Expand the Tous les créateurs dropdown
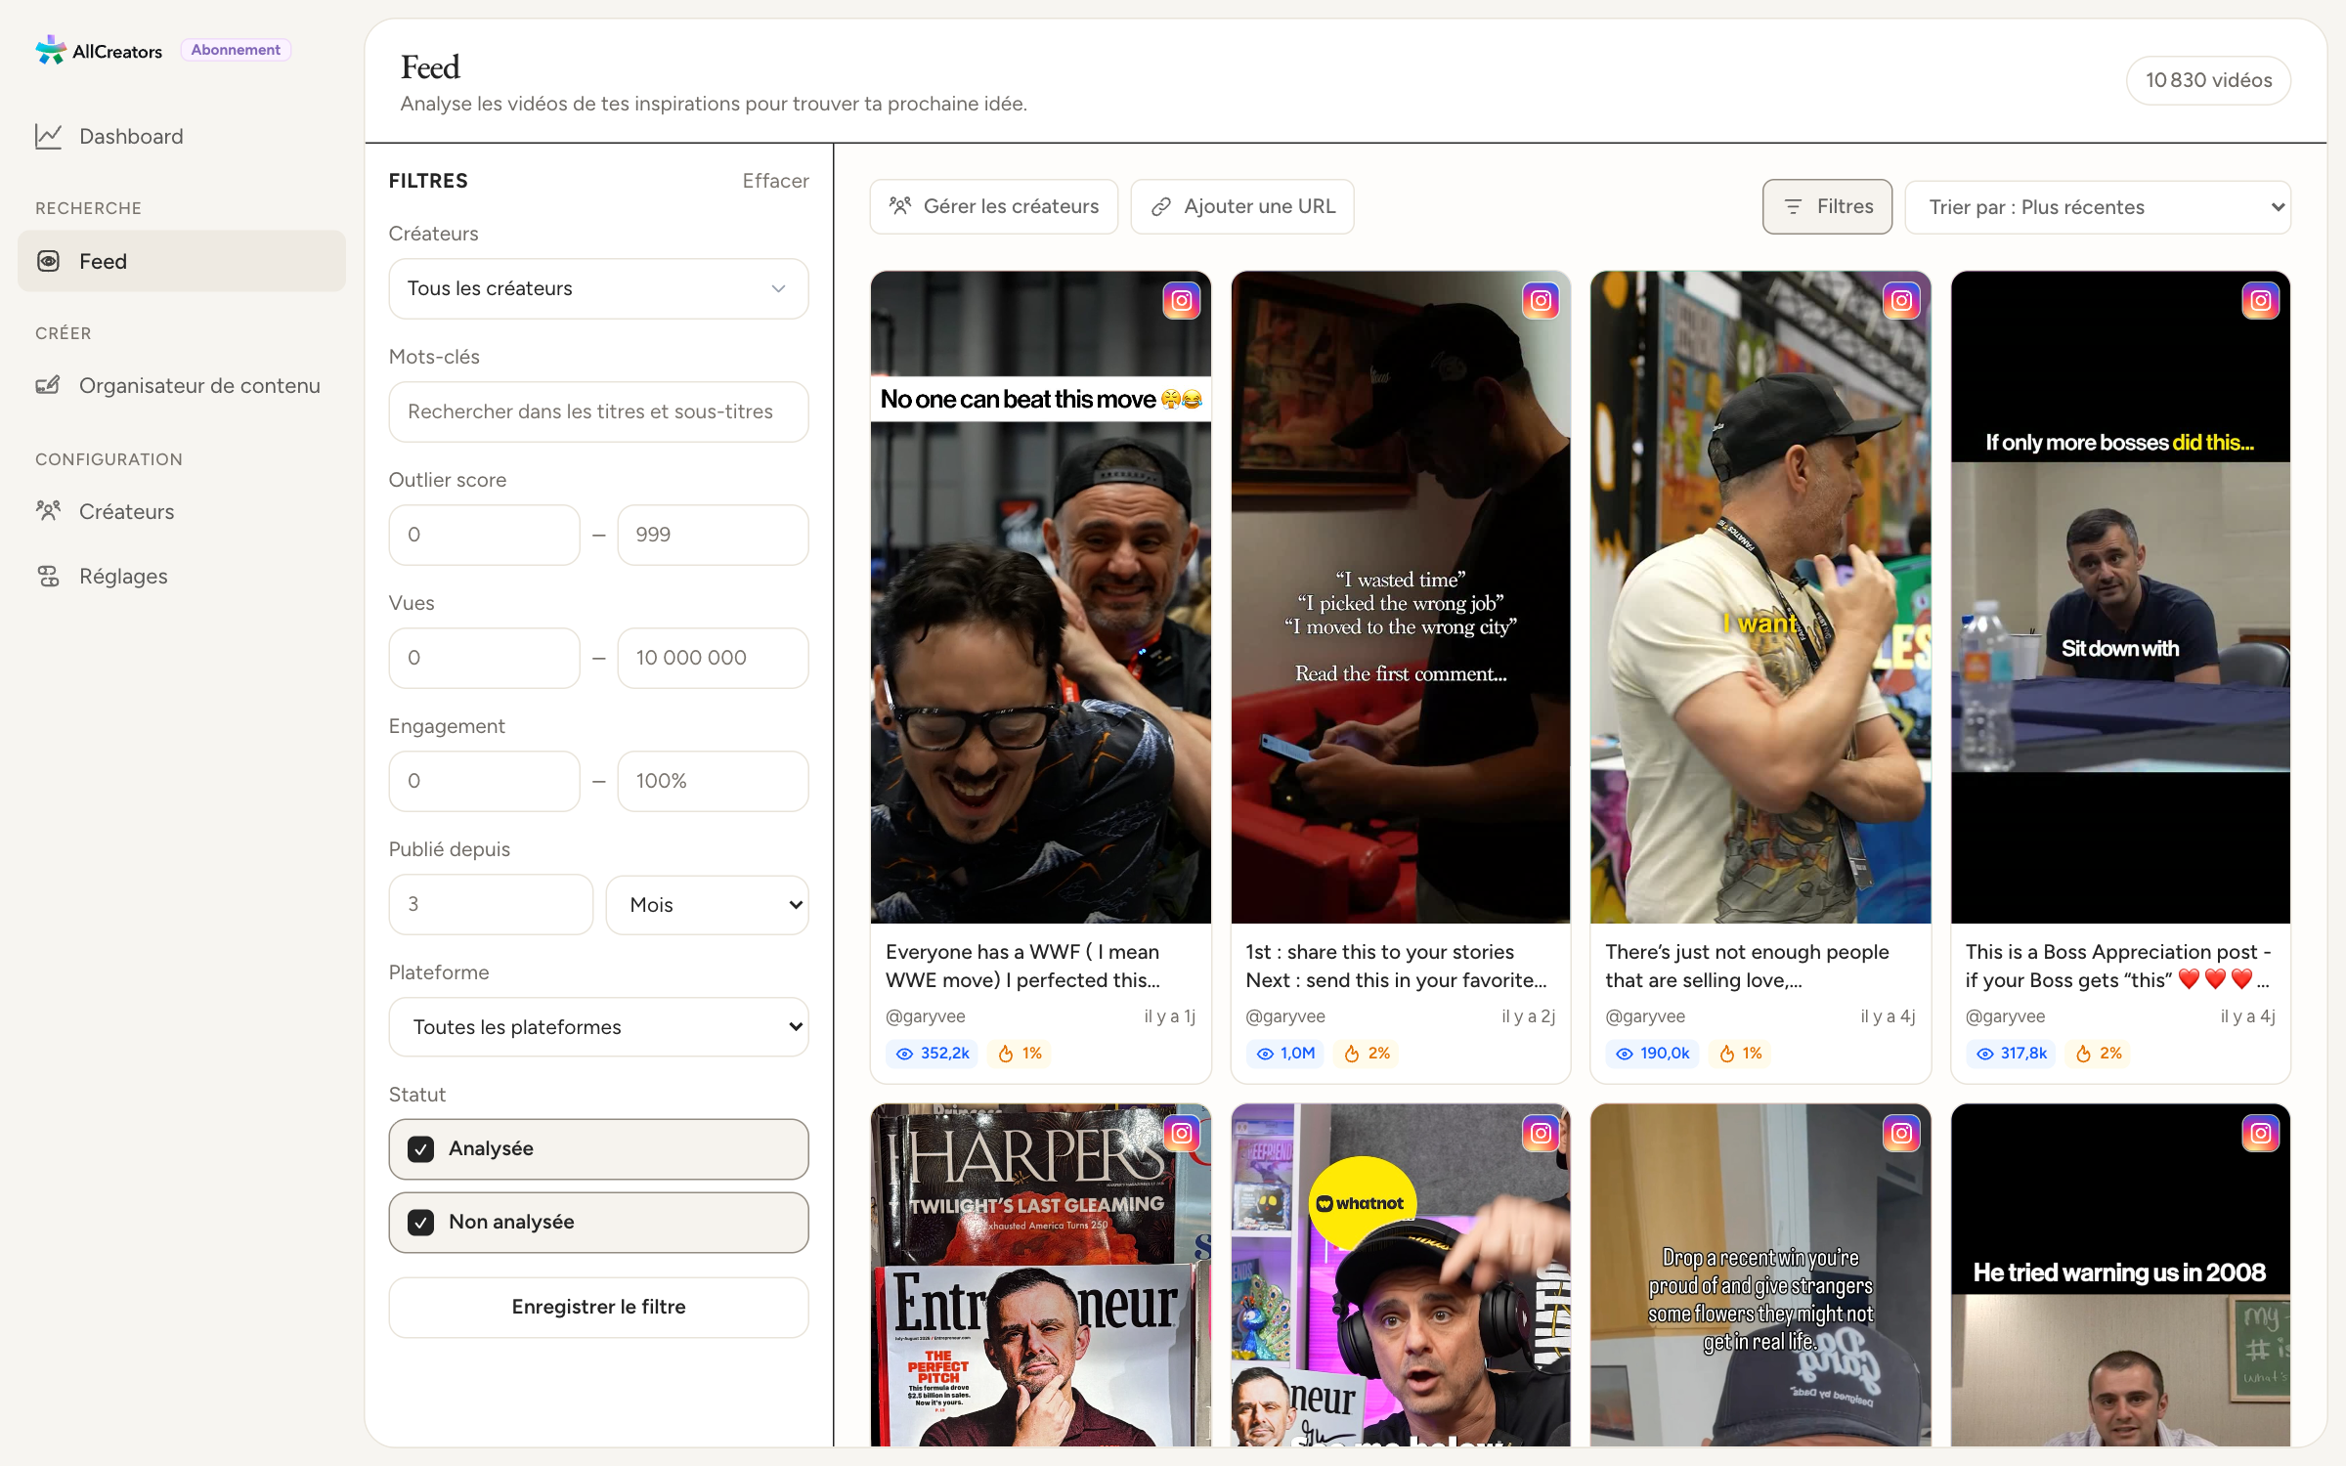Viewport: 2346px width, 1466px height. (598, 288)
